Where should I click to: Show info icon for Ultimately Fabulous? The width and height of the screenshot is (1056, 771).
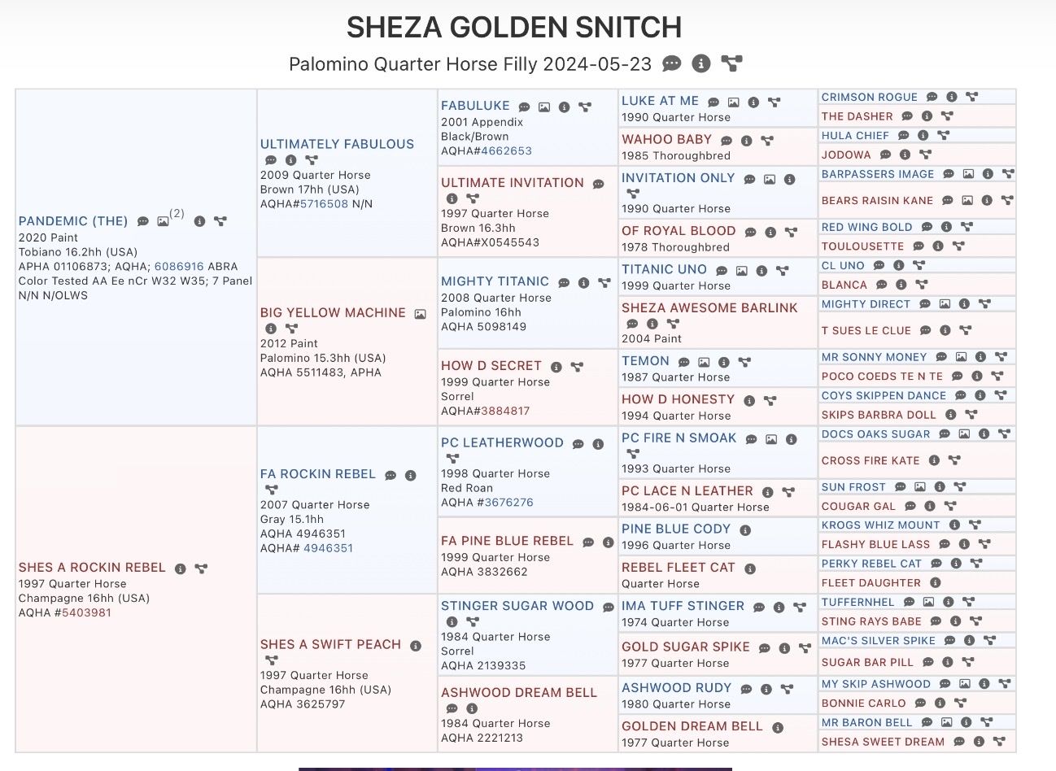coord(290,160)
